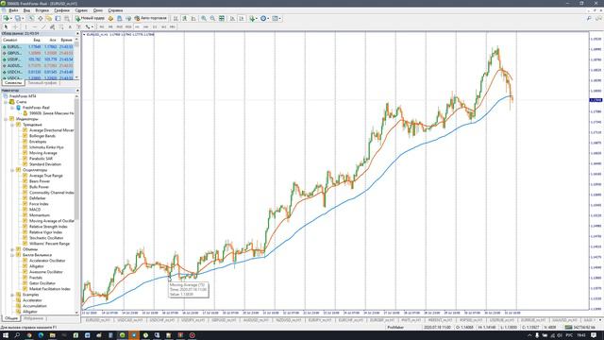Select the M1 timeframe
Image resolution: width=604 pixels, height=340 pixels.
102,26
